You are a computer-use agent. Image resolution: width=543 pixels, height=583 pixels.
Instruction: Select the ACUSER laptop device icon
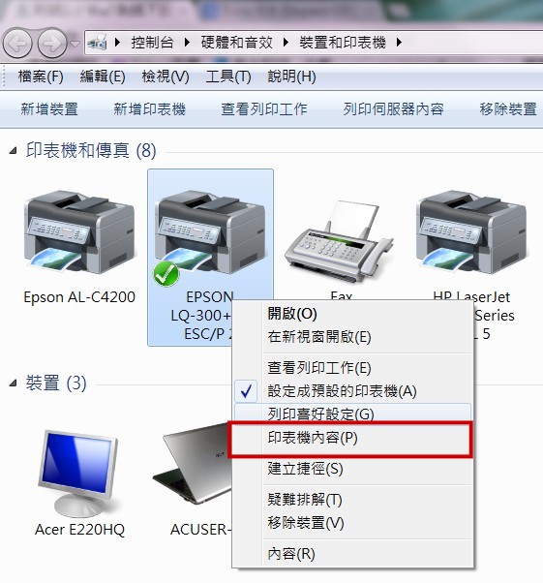(x=194, y=465)
